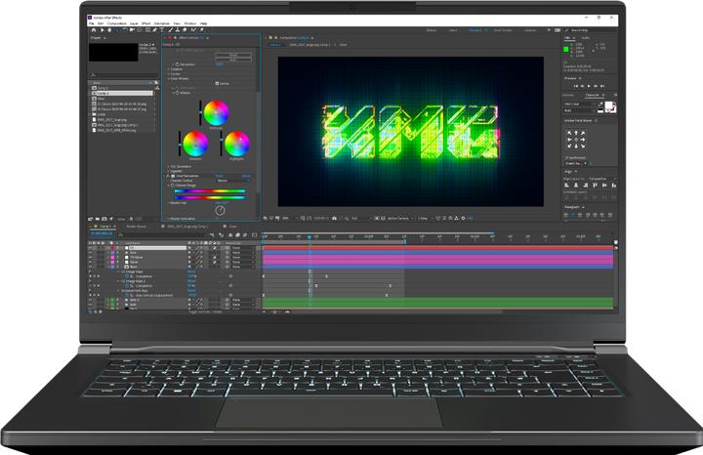
Task: Jump to first frame in Preview panel
Action: 576,86
